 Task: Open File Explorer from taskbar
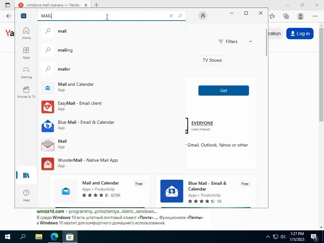pos(39,237)
